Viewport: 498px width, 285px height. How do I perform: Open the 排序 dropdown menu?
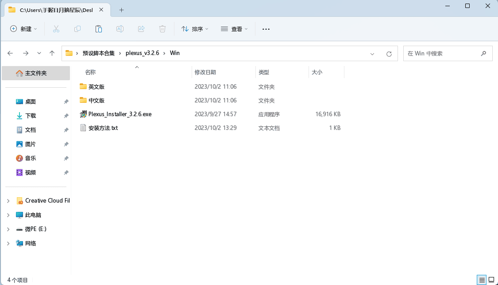[195, 28]
